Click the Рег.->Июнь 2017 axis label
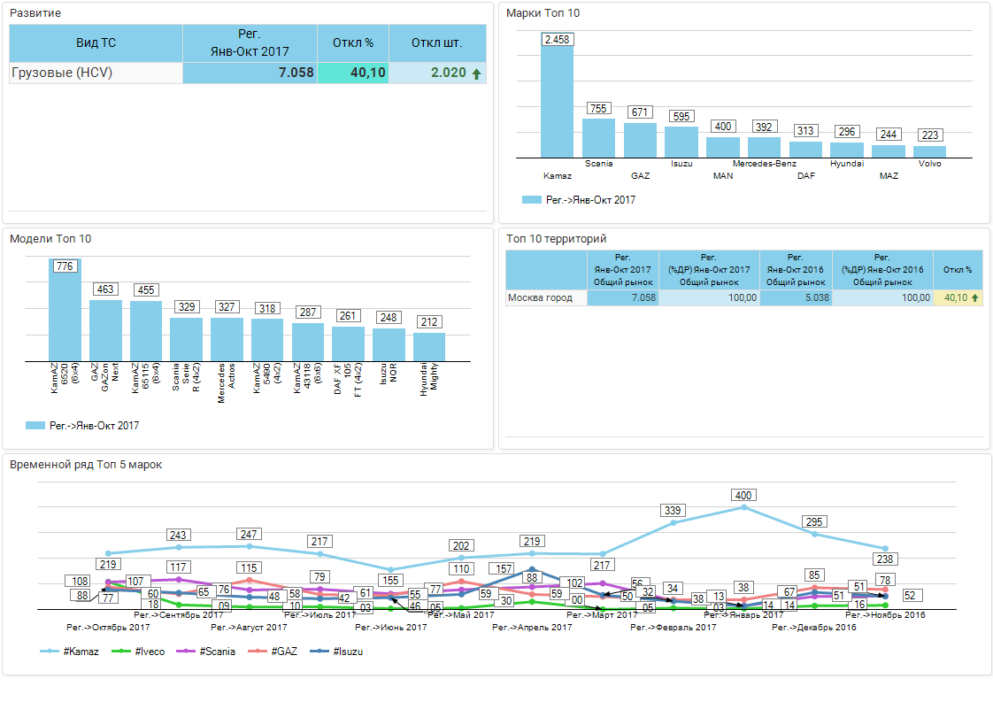Screen dimensions: 993x702 391,628
